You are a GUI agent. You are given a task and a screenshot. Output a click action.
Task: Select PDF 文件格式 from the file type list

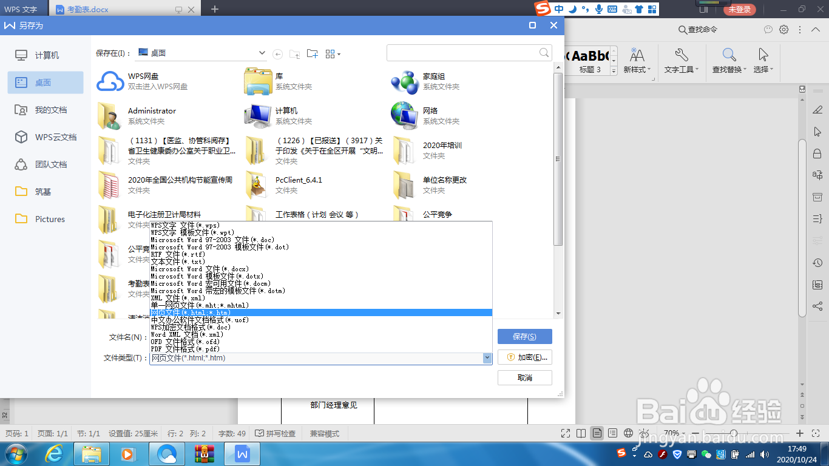pos(184,349)
